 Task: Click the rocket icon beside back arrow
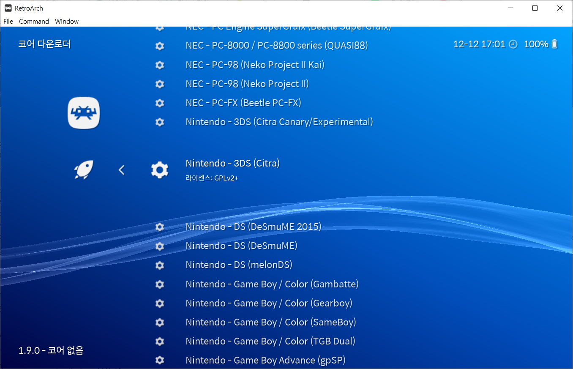click(x=84, y=170)
